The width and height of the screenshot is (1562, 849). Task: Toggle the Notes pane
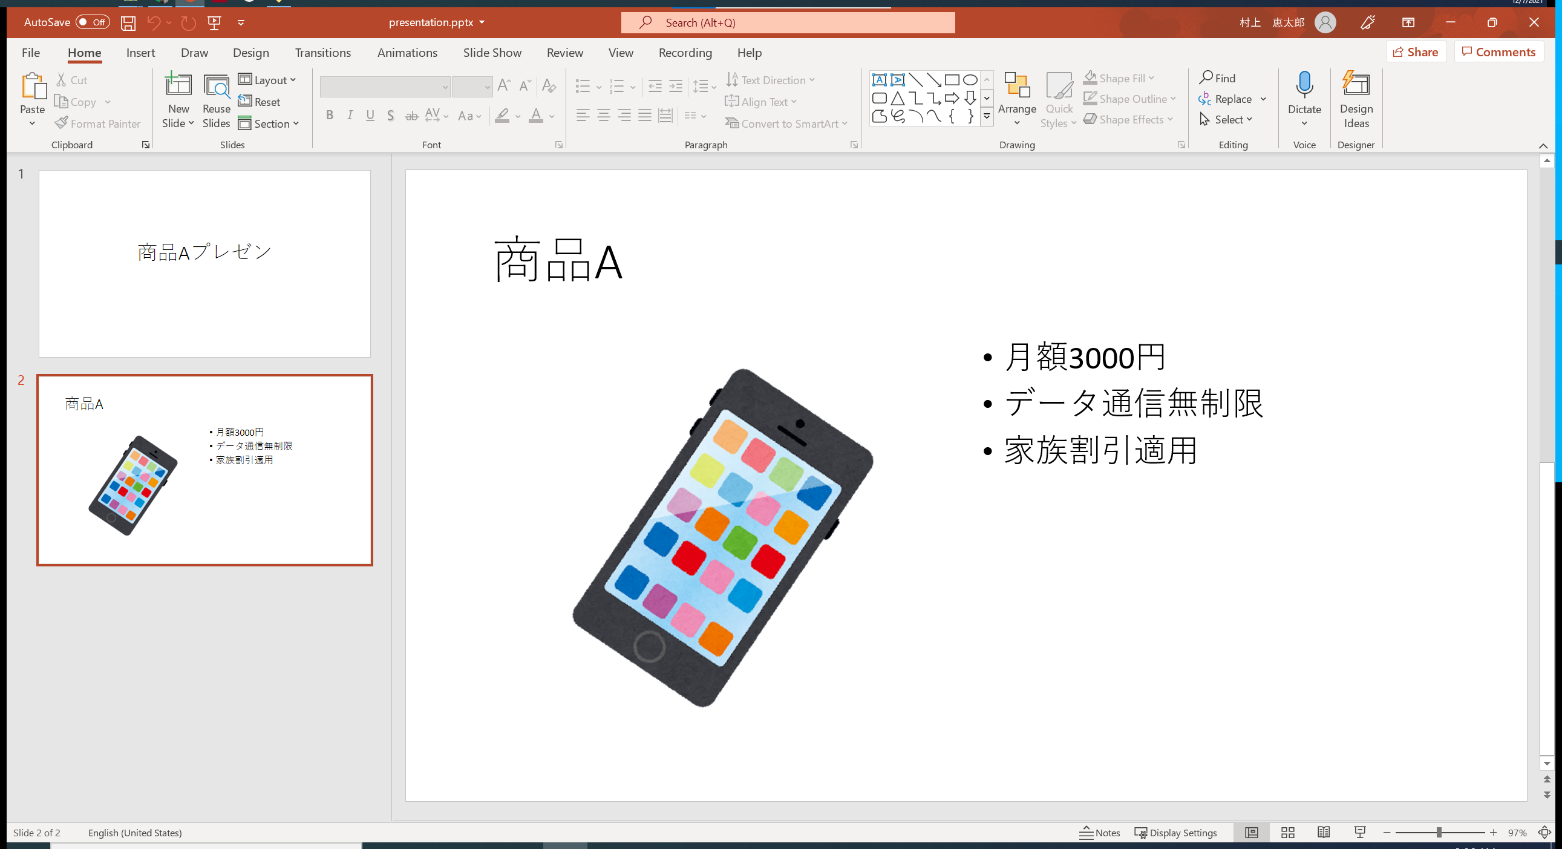tap(1099, 833)
